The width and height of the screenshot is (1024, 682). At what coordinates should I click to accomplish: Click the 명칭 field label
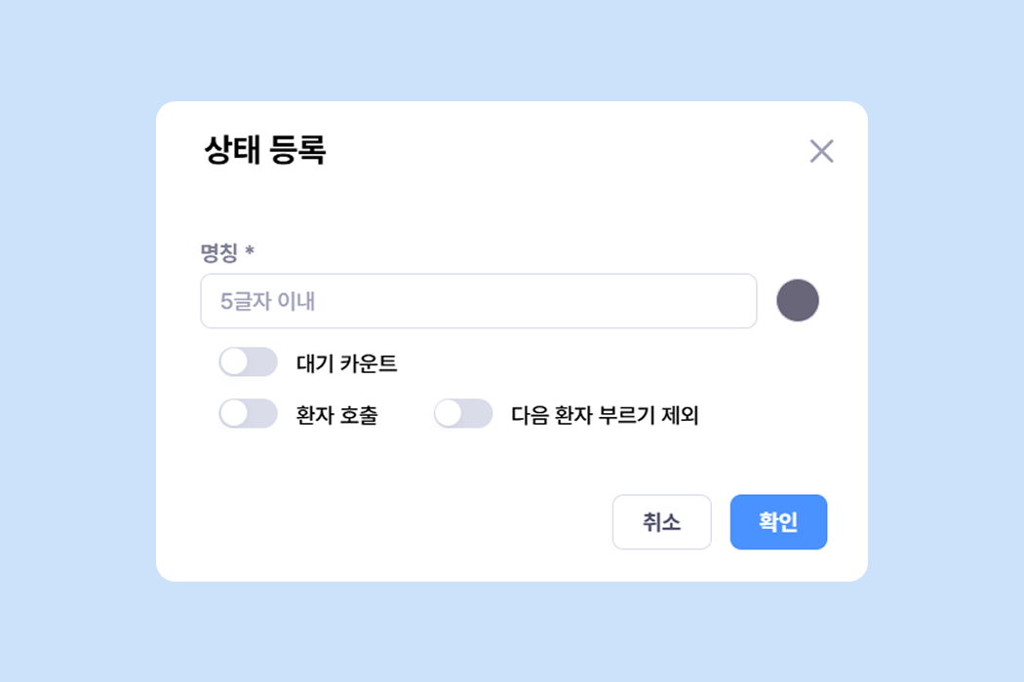pos(219,252)
